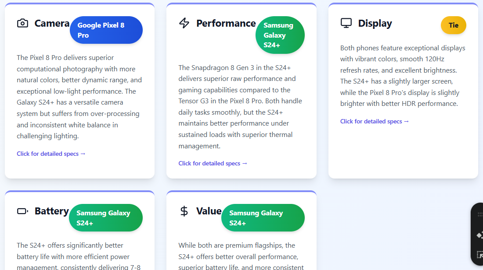This screenshot has height=270, width=483.
Task: Click the dotted selection icon on floating toolbar
Action: click(x=480, y=254)
